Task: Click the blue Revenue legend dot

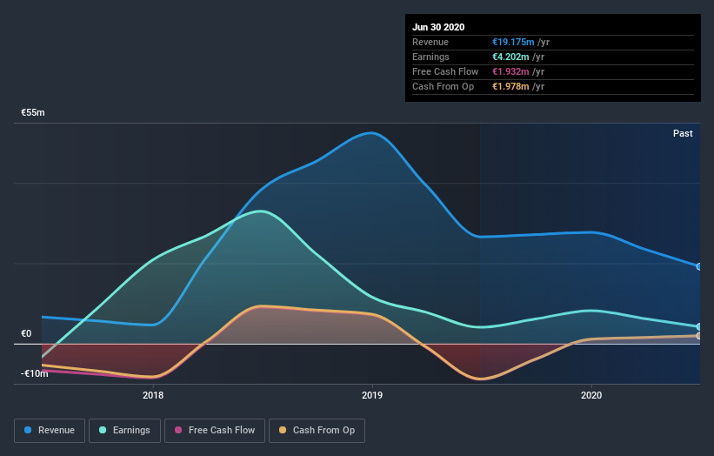Action: click(x=28, y=430)
